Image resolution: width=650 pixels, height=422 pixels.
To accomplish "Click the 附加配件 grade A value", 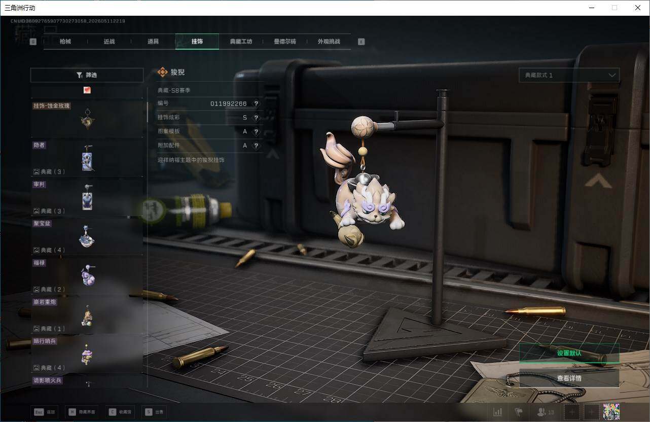I will pos(245,146).
